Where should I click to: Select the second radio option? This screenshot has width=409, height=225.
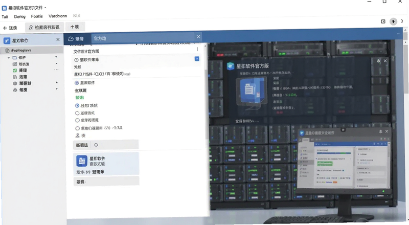(x=77, y=113)
